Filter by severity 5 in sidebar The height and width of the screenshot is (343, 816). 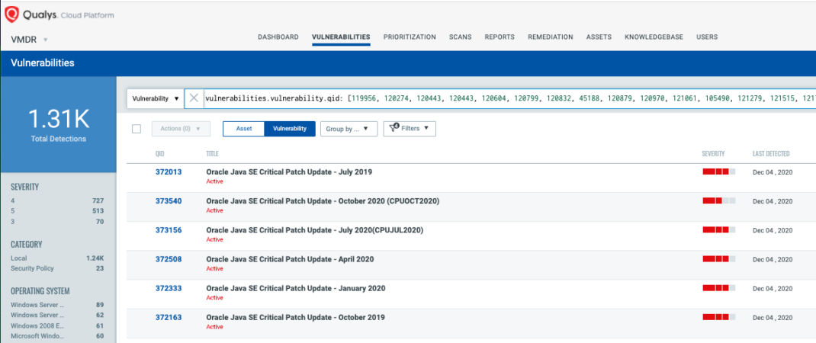point(57,211)
